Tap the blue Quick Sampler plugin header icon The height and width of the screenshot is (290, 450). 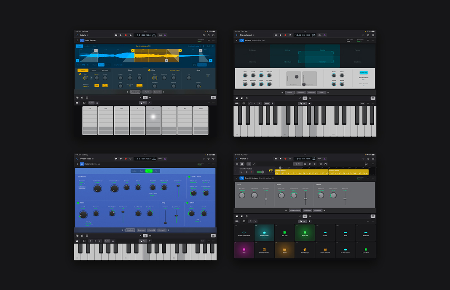[82, 40]
